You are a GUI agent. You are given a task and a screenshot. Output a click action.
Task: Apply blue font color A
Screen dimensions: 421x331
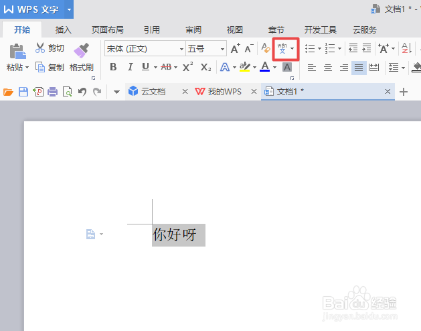pyautogui.click(x=265, y=67)
